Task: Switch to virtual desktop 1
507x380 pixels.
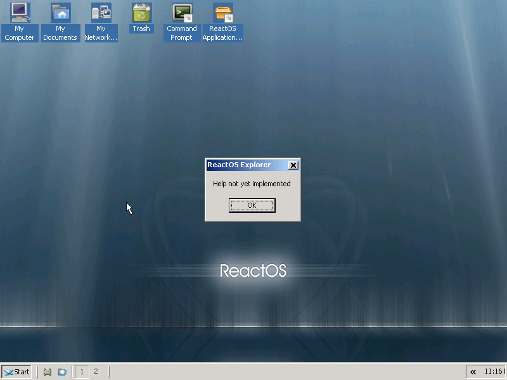Action: [x=82, y=372]
